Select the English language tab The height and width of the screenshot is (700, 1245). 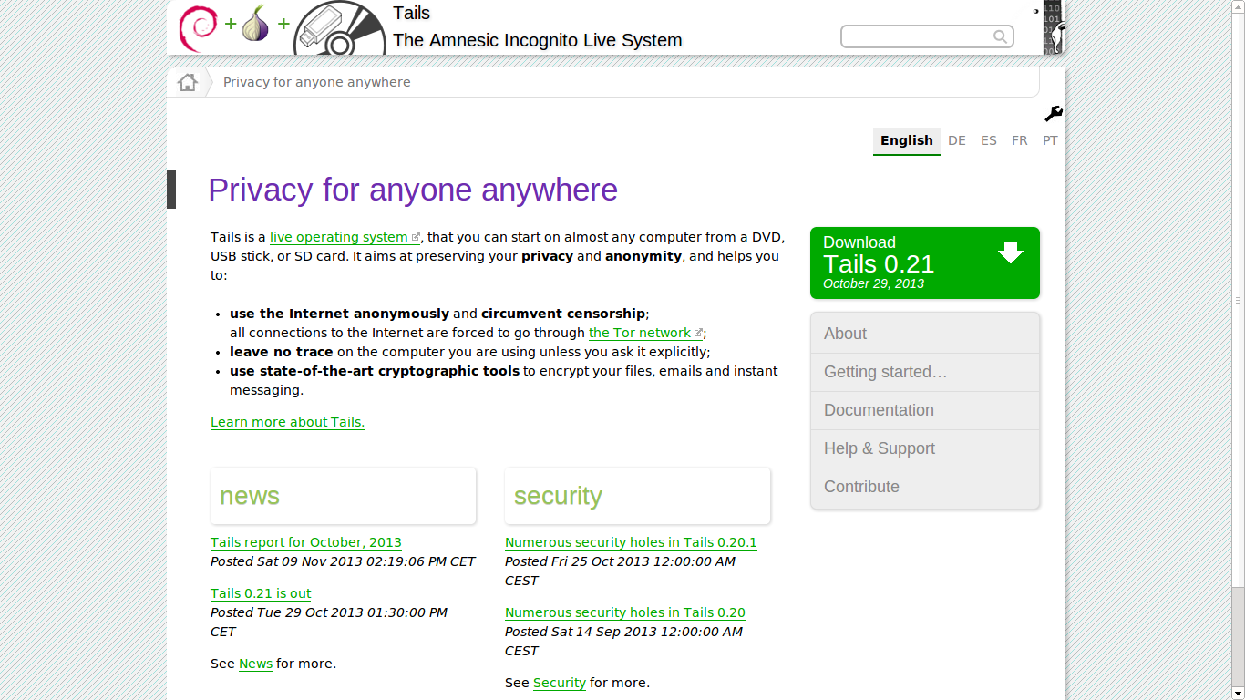pyautogui.click(x=906, y=140)
